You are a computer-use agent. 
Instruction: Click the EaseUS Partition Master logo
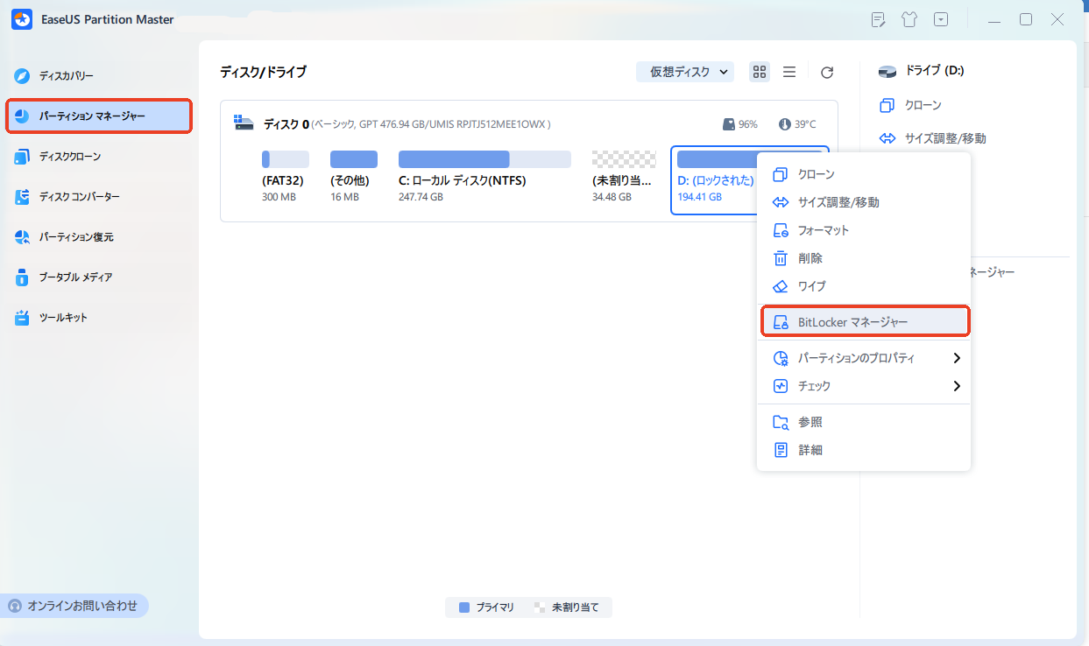[x=22, y=19]
